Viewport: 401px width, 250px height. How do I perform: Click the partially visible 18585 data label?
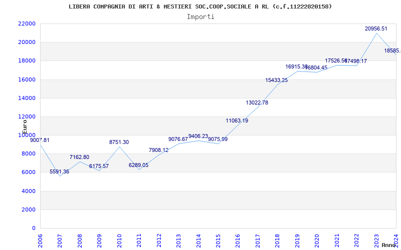click(x=392, y=51)
